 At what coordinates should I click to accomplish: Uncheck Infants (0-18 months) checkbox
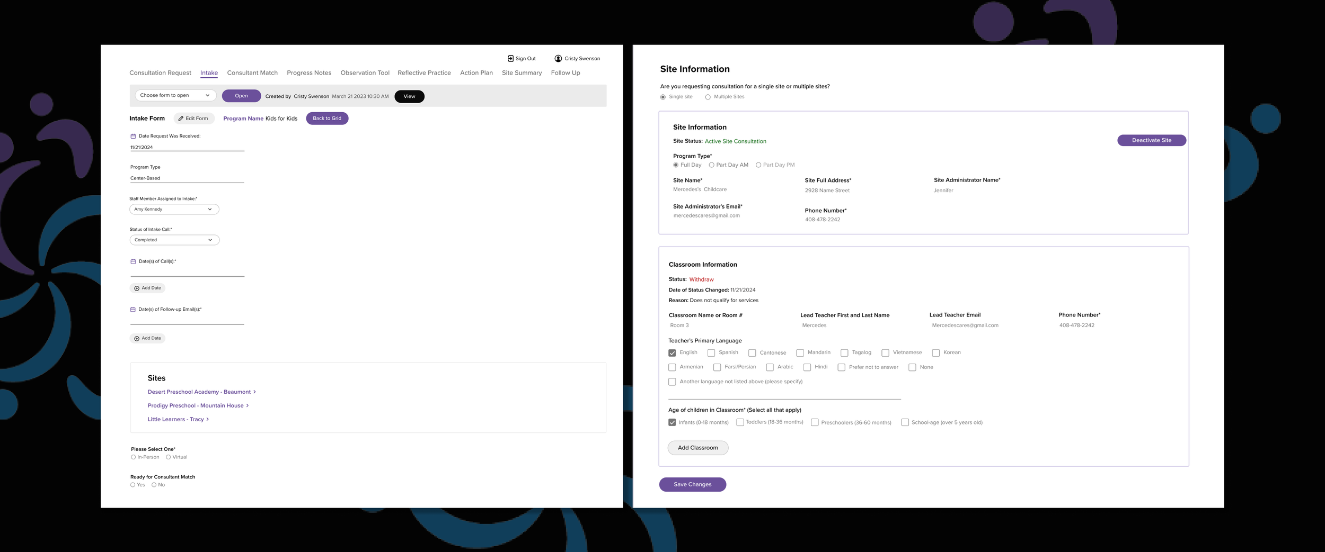[672, 422]
